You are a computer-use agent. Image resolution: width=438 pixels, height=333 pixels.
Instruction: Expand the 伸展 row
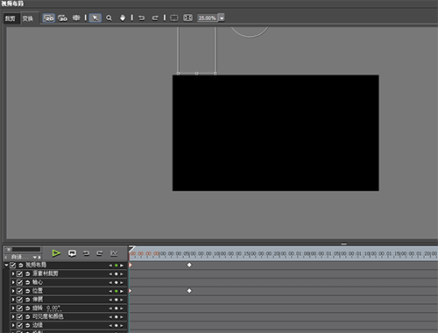(13, 300)
